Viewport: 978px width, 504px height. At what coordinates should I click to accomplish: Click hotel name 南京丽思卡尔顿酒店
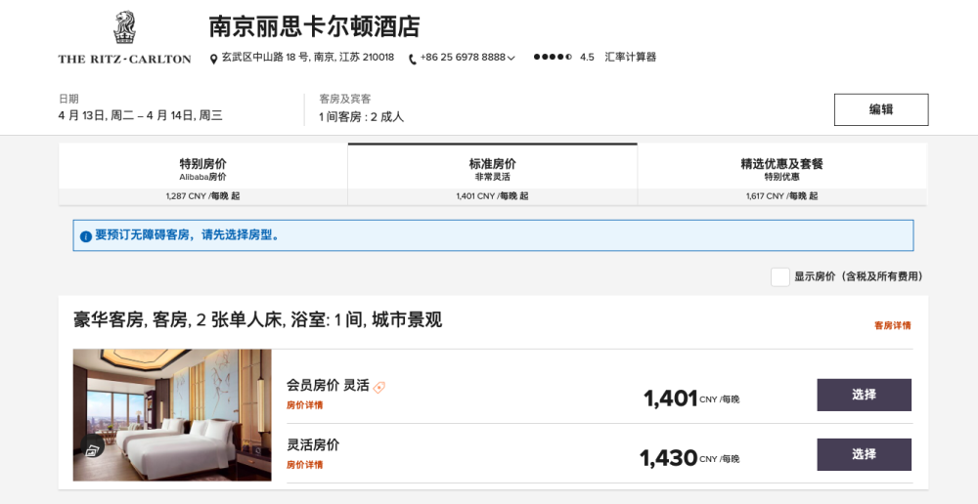tap(314, 26)
